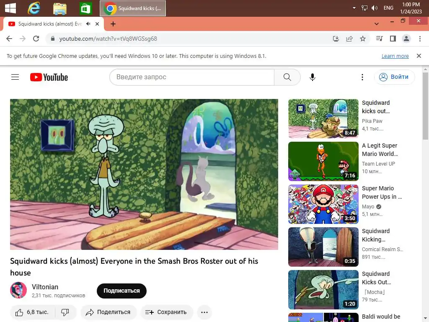Screen dimensions: 429x322
Task: Open the Comical Realm channel name
Action: pyautogui.click(x=382, y=249)
